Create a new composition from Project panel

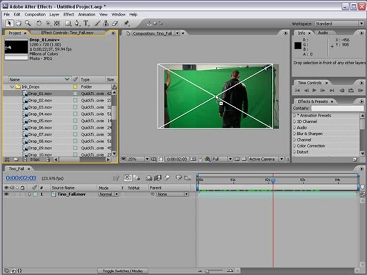tap(25, 160)
